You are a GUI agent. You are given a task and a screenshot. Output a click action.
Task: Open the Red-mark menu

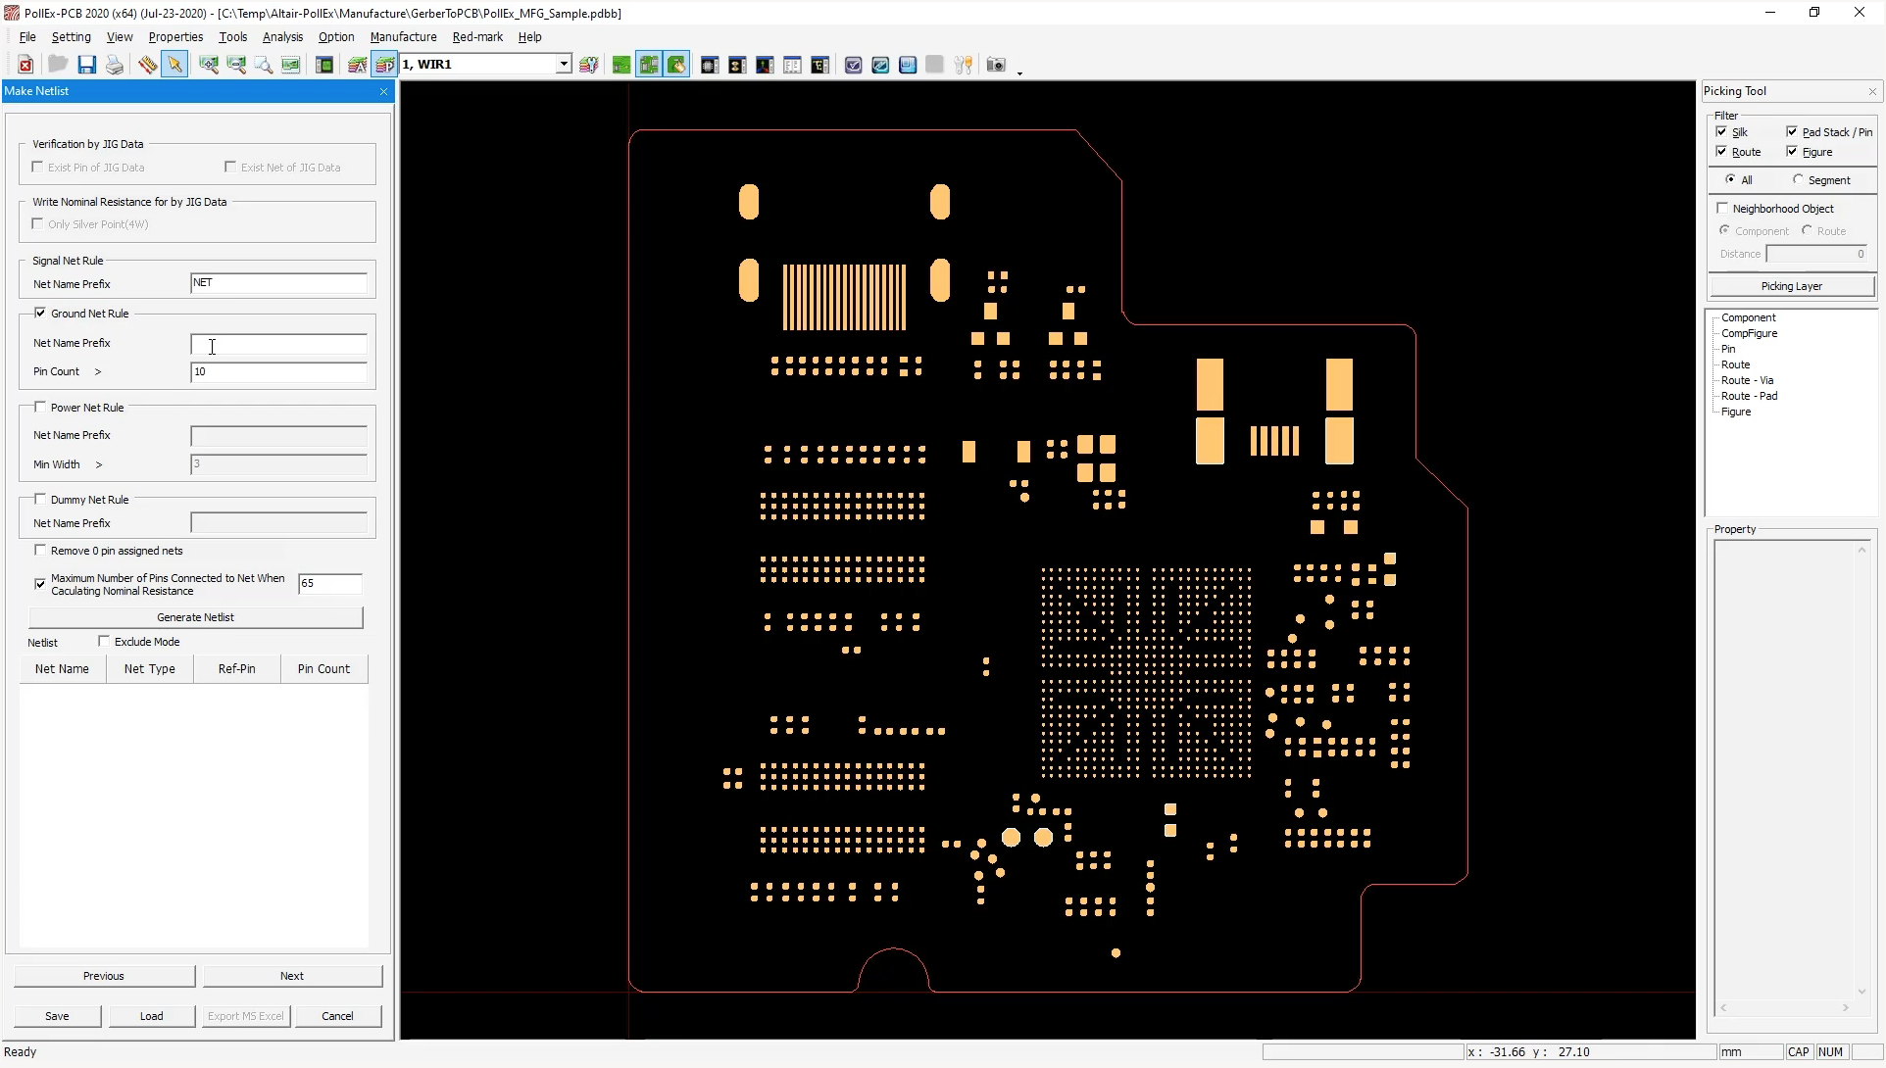477,37
